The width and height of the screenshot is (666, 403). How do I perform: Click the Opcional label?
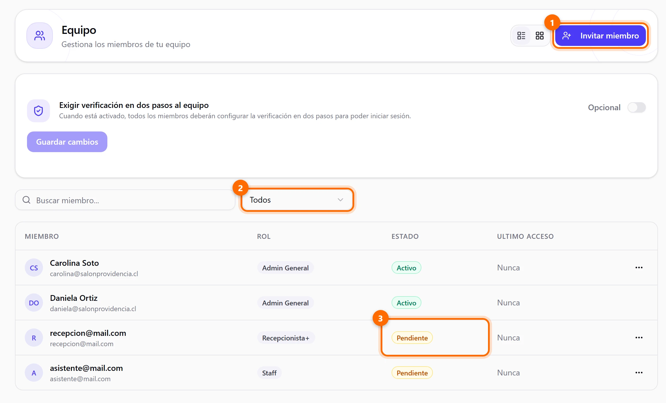604,107
